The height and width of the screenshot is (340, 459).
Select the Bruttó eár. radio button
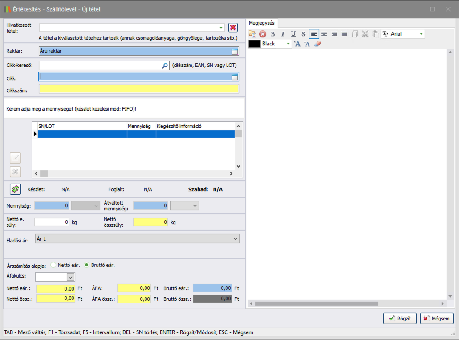point(87,265)
